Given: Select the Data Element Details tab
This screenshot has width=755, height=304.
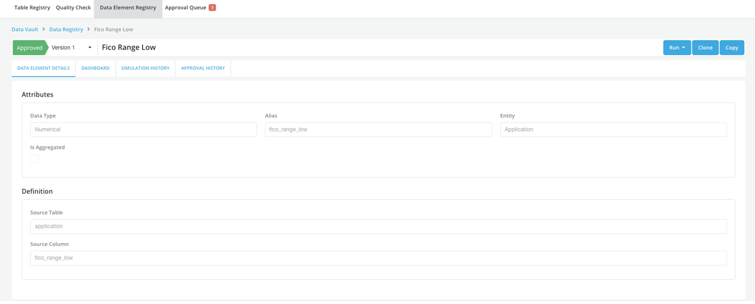Looking at the screenshot, I should pyautogui.click(x=43, y=68).
